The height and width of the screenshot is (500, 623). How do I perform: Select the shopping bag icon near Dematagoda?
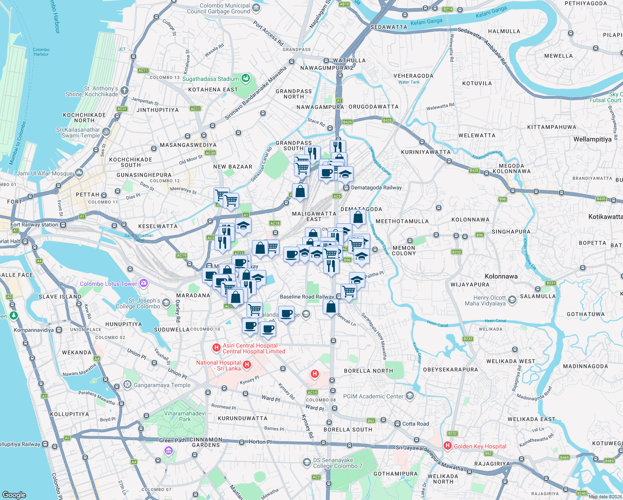[358, 216]
